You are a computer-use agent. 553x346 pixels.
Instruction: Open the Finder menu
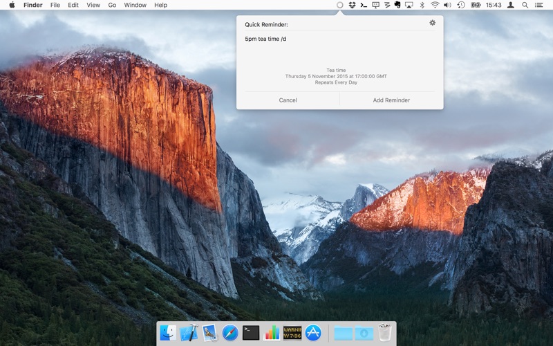32,5
